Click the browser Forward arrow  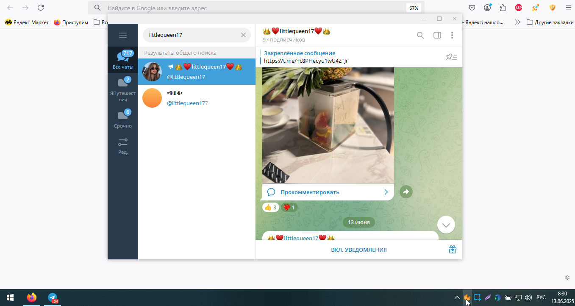click(x=25, y=8)
